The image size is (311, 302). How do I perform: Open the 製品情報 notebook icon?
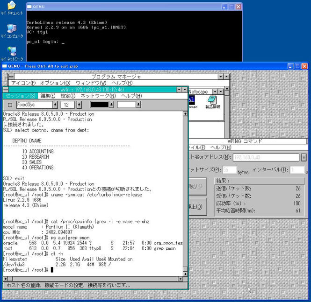(x=212, y=102)
